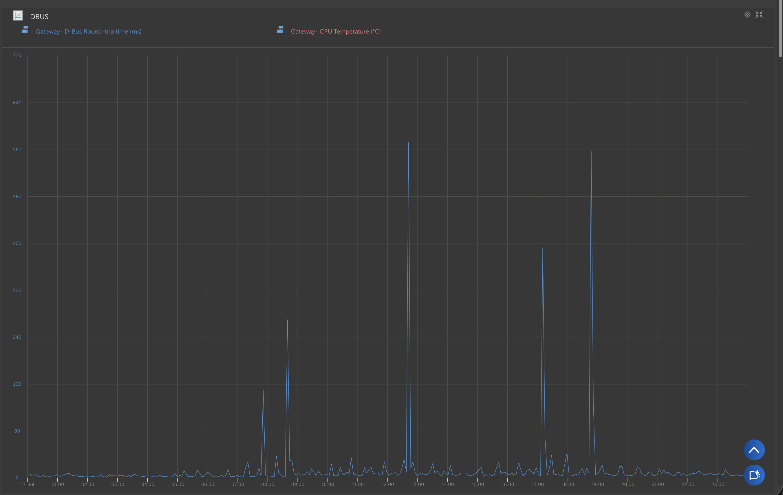Toggle the D-Bus Round-trip time series
This screenshot has width=783, height=495.
pyautogui.click(x=88, y=32)
